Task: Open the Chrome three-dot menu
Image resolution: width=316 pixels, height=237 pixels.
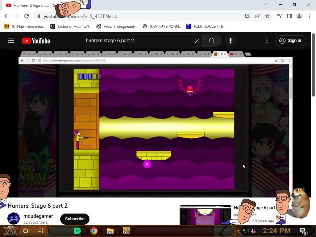Action: 309,16
